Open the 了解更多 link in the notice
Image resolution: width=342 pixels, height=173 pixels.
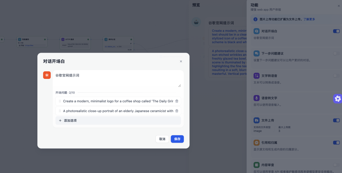pos(309,19)
